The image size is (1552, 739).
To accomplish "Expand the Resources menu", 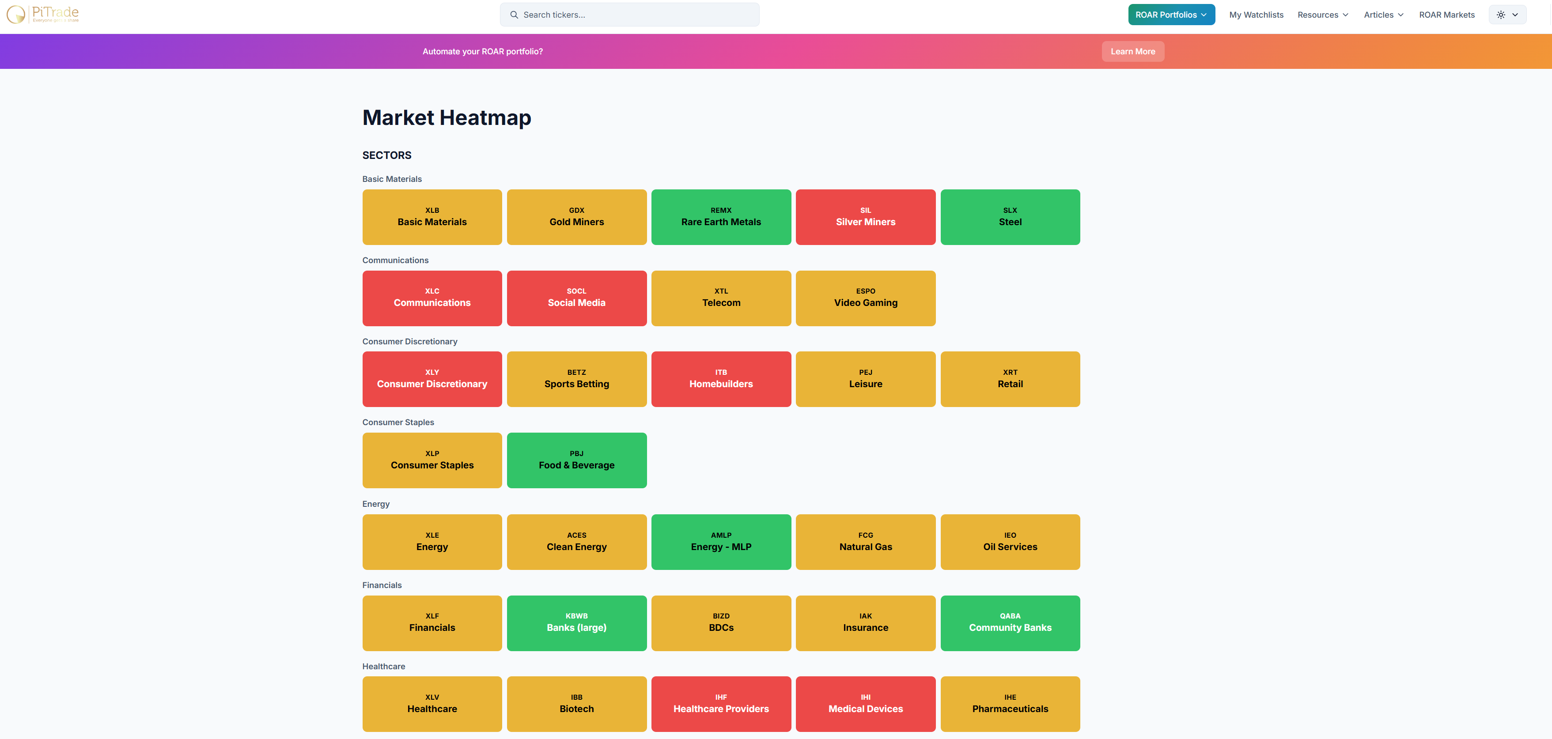I will point(1322,15).
